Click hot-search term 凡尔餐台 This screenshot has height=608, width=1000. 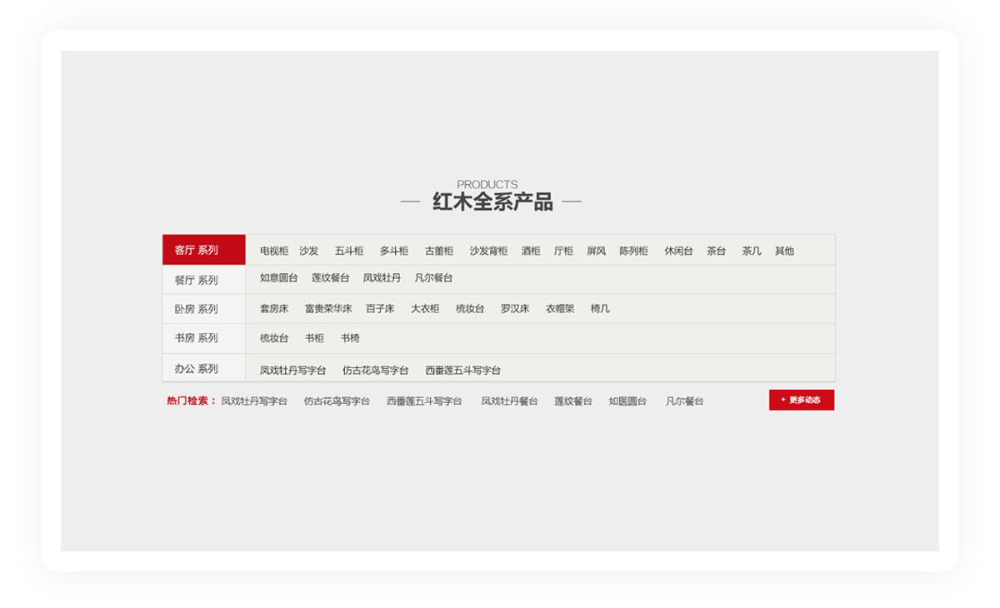click(684, 401)
